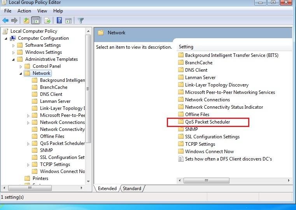Click DNS Client folder icon in right pane
296x210 pixels.
[181, 70]
